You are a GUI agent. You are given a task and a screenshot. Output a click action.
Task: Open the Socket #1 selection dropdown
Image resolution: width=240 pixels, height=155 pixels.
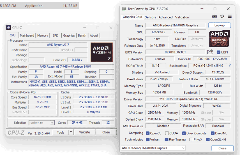[x=41, y=123]
